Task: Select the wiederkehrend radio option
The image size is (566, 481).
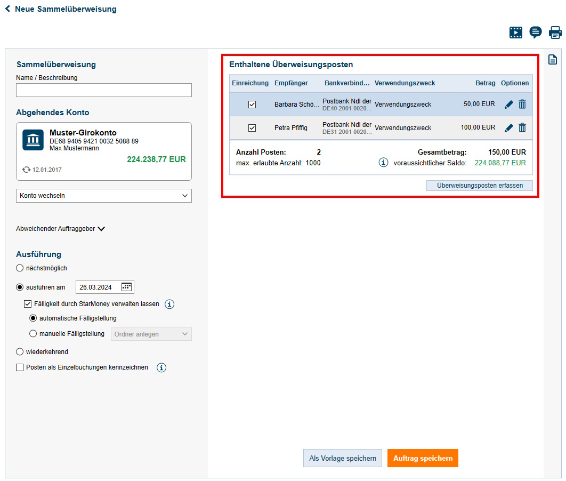Action: [20, 352]
